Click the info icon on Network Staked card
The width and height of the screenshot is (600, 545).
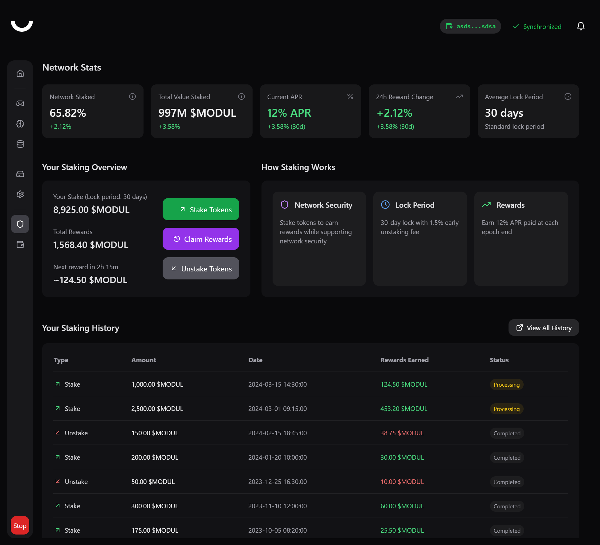coord(132,96)
